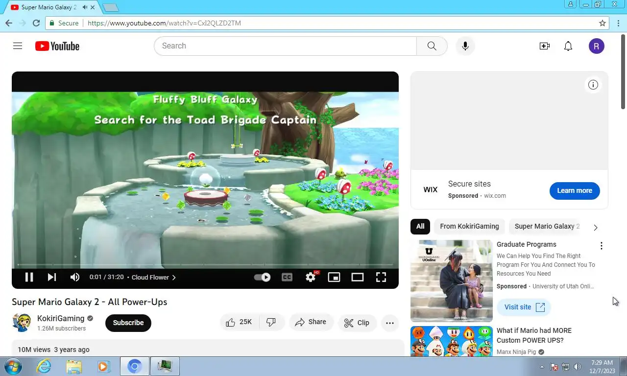This screenshot has height=376, width=627.
Task: Open the Chrome user profile icon
Action: point(571,4)
